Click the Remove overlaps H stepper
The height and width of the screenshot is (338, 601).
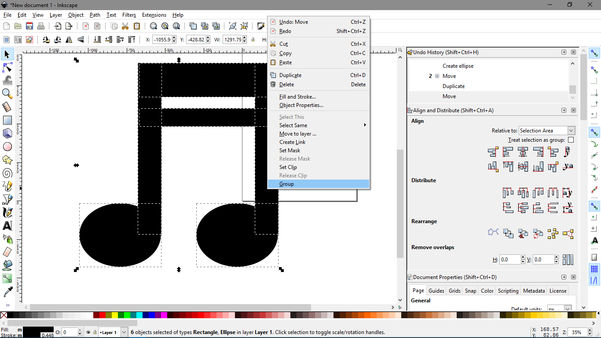523,260
